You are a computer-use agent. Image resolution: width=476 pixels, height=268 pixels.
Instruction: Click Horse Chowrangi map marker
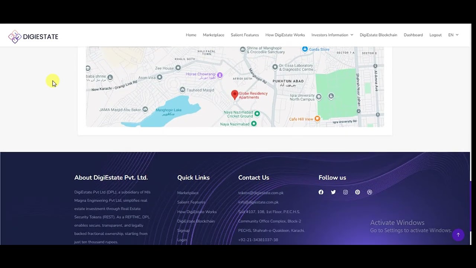[x=220, y=75]
